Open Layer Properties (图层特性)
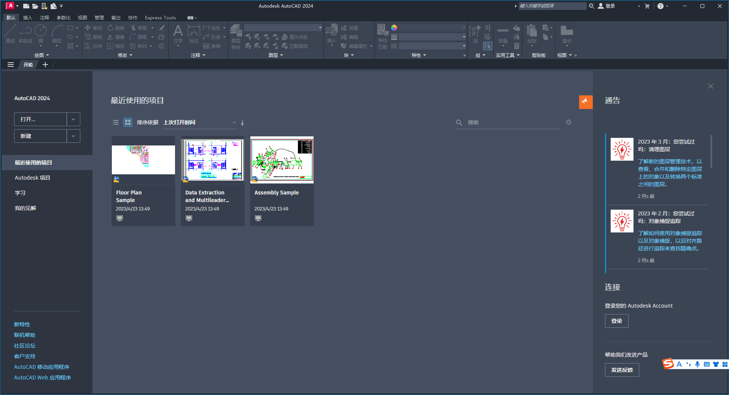Viewport: 729px width, 395px height. point(236,36)
